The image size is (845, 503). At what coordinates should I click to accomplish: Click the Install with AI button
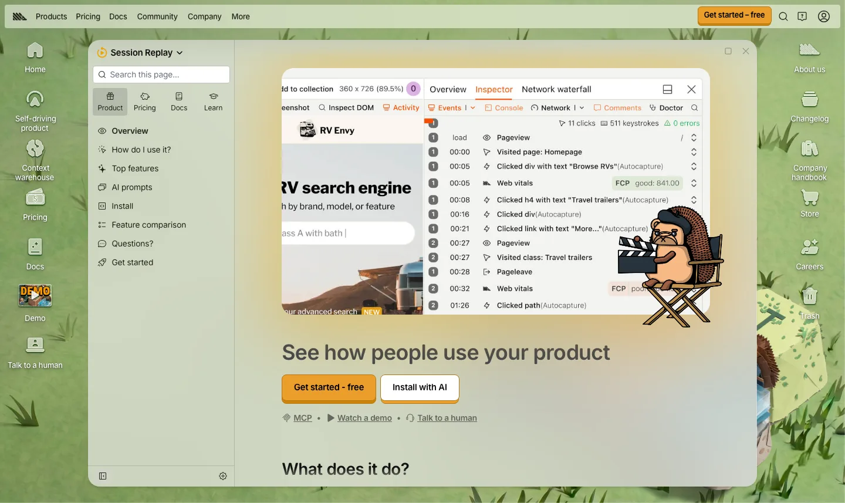tap(420, 388)
